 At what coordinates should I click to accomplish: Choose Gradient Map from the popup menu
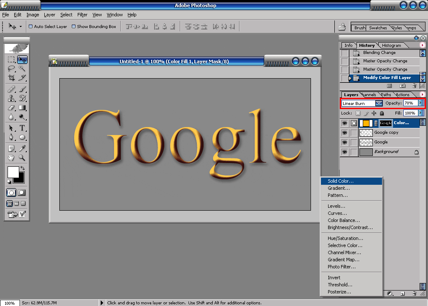tap(351, 260)
